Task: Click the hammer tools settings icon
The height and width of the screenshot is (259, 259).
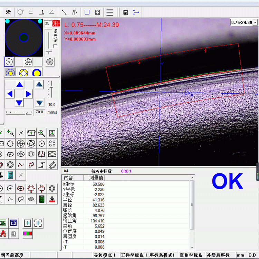Action: coord(8,12)
